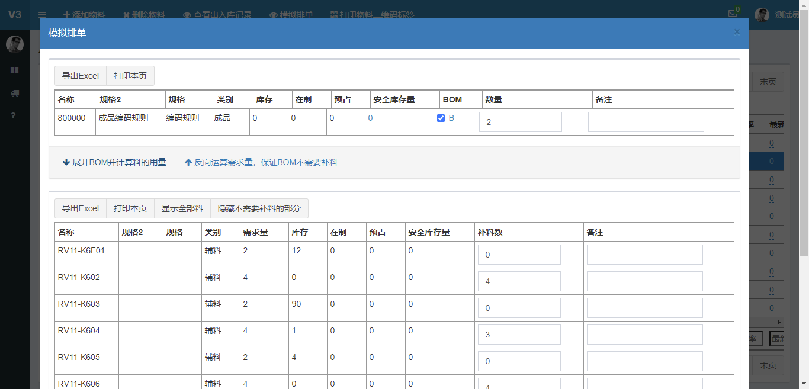Click the top 导出Excel button
The height and width of the screenshot is (389, 809).
[x=81, y=76]
